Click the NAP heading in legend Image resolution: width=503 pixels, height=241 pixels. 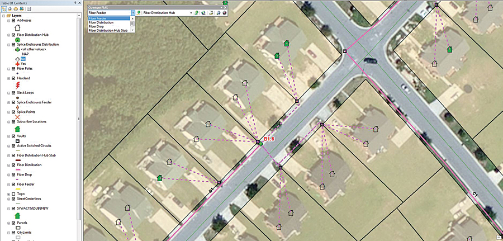pyautogui.click(x=25, y=54)
